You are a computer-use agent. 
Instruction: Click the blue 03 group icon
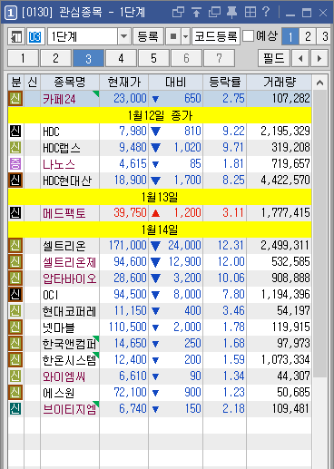coord(35,36)
